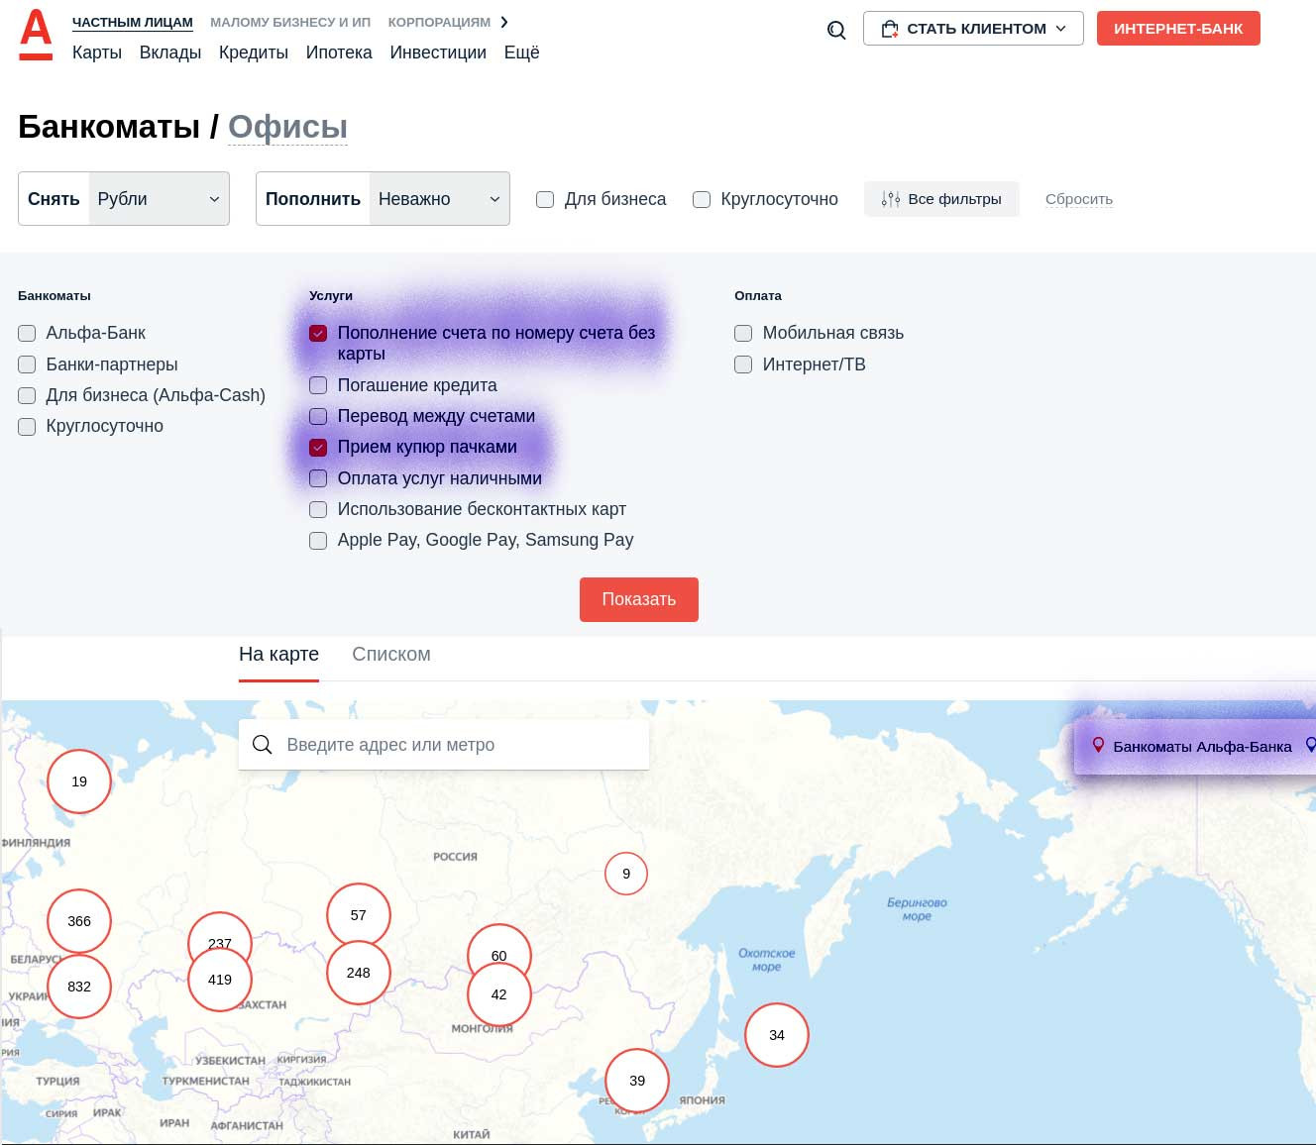Open the Пополнить dropdown Неважно
Screen dimensions: 1316x1145
tap(439, 199)
